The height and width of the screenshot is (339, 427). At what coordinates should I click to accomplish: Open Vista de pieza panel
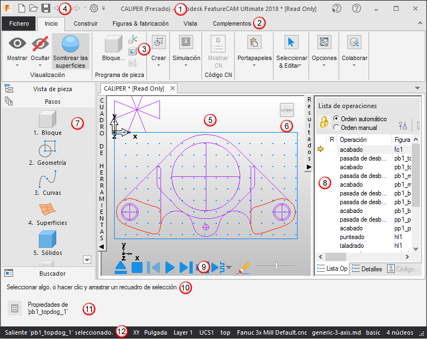click(48, 89)
